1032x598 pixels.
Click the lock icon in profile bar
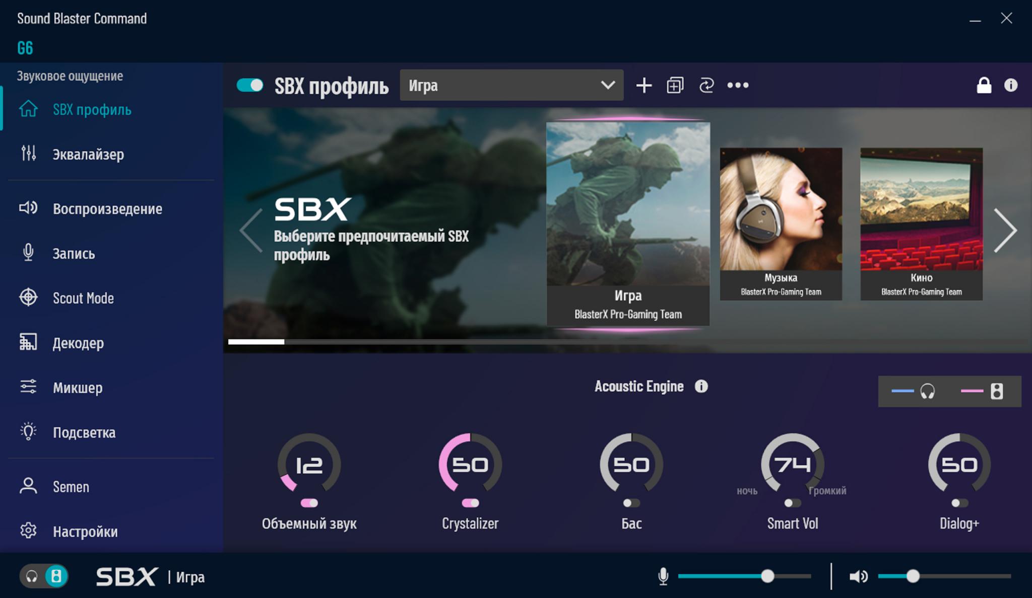point(984,86)
